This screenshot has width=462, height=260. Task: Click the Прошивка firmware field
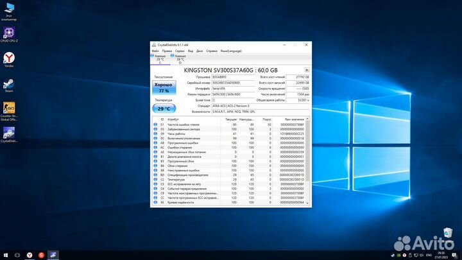233,77
